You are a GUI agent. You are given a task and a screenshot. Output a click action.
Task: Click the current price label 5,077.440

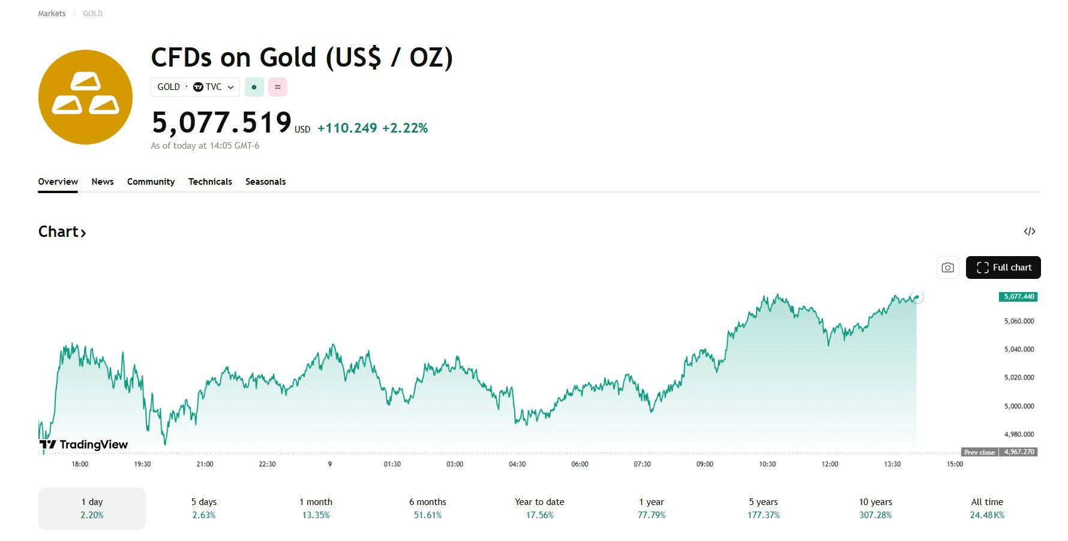(1018, 296)
